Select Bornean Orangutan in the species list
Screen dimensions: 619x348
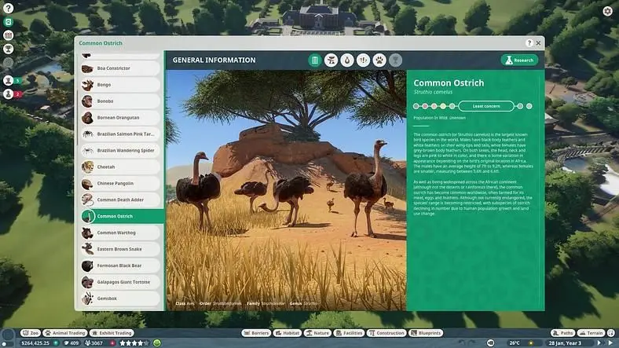click(120, 118)
